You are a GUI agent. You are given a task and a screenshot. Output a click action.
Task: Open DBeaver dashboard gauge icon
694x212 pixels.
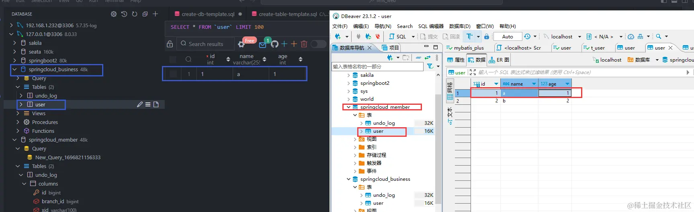point(631,36)
